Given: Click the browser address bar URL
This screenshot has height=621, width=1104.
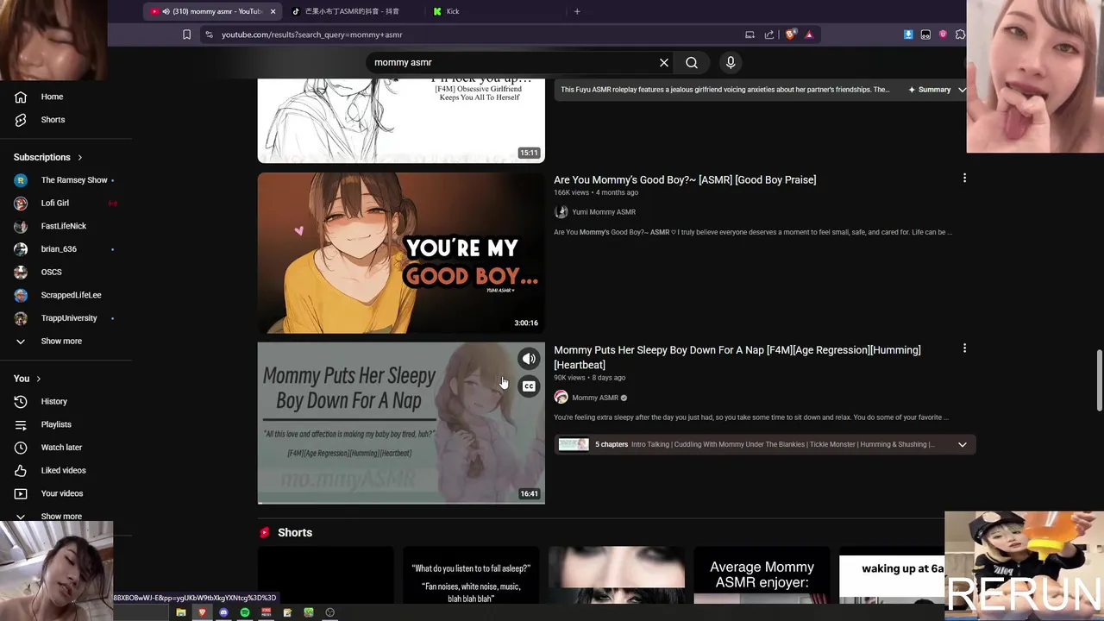Looking at the screenshot, I should [x=311, y=34].
